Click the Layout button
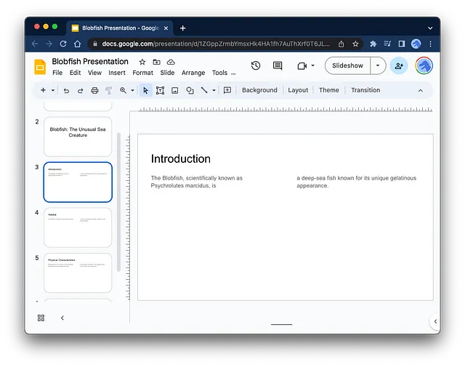The width and height of the screenshot is (465, 367). tap(298, 90)
